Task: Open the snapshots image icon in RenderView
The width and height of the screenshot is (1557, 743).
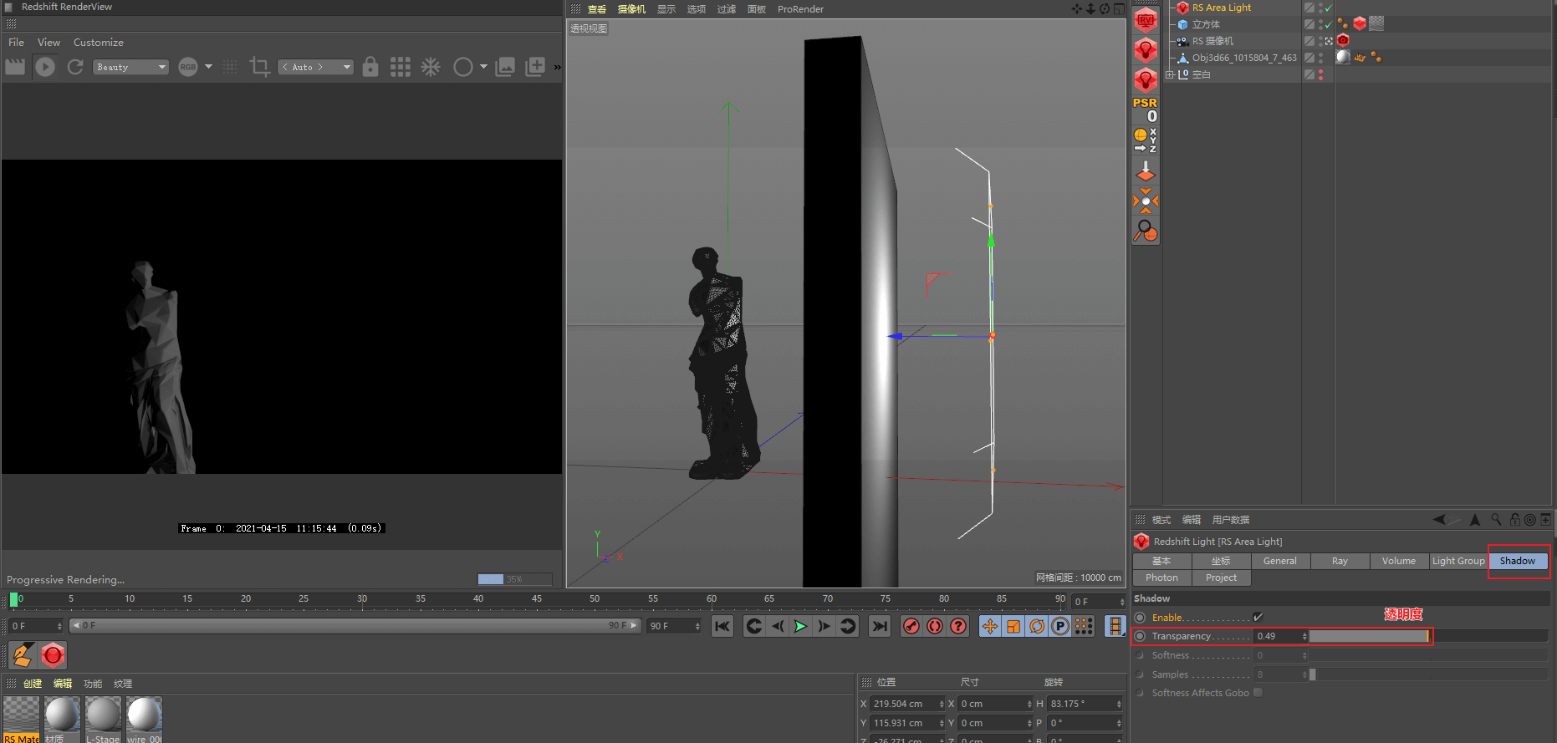Action: pyautogui.click(x=505, y=67)
